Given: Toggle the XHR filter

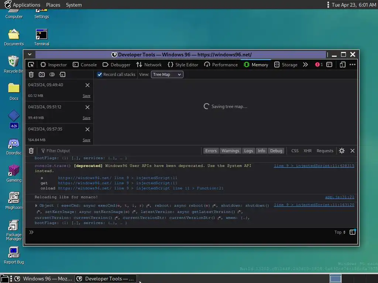Looking at the screenshot, I should [x=307, y=151].
